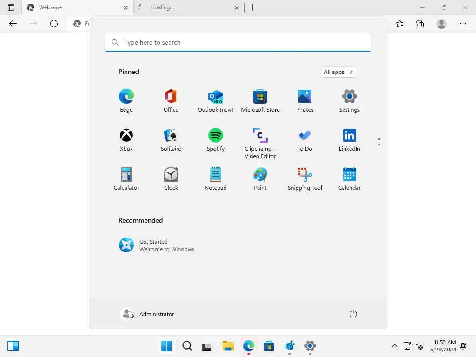This screenshot has width=476, height=357.
Task: Open Edge Collections button
Action: point(420,24)
